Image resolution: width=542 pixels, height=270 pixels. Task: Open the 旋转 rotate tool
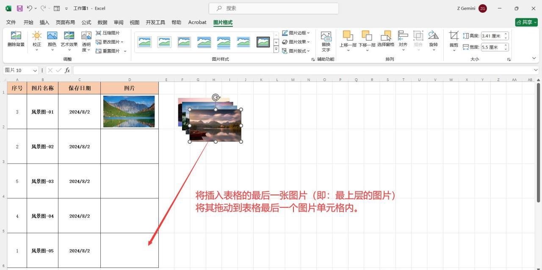point(433,41)
